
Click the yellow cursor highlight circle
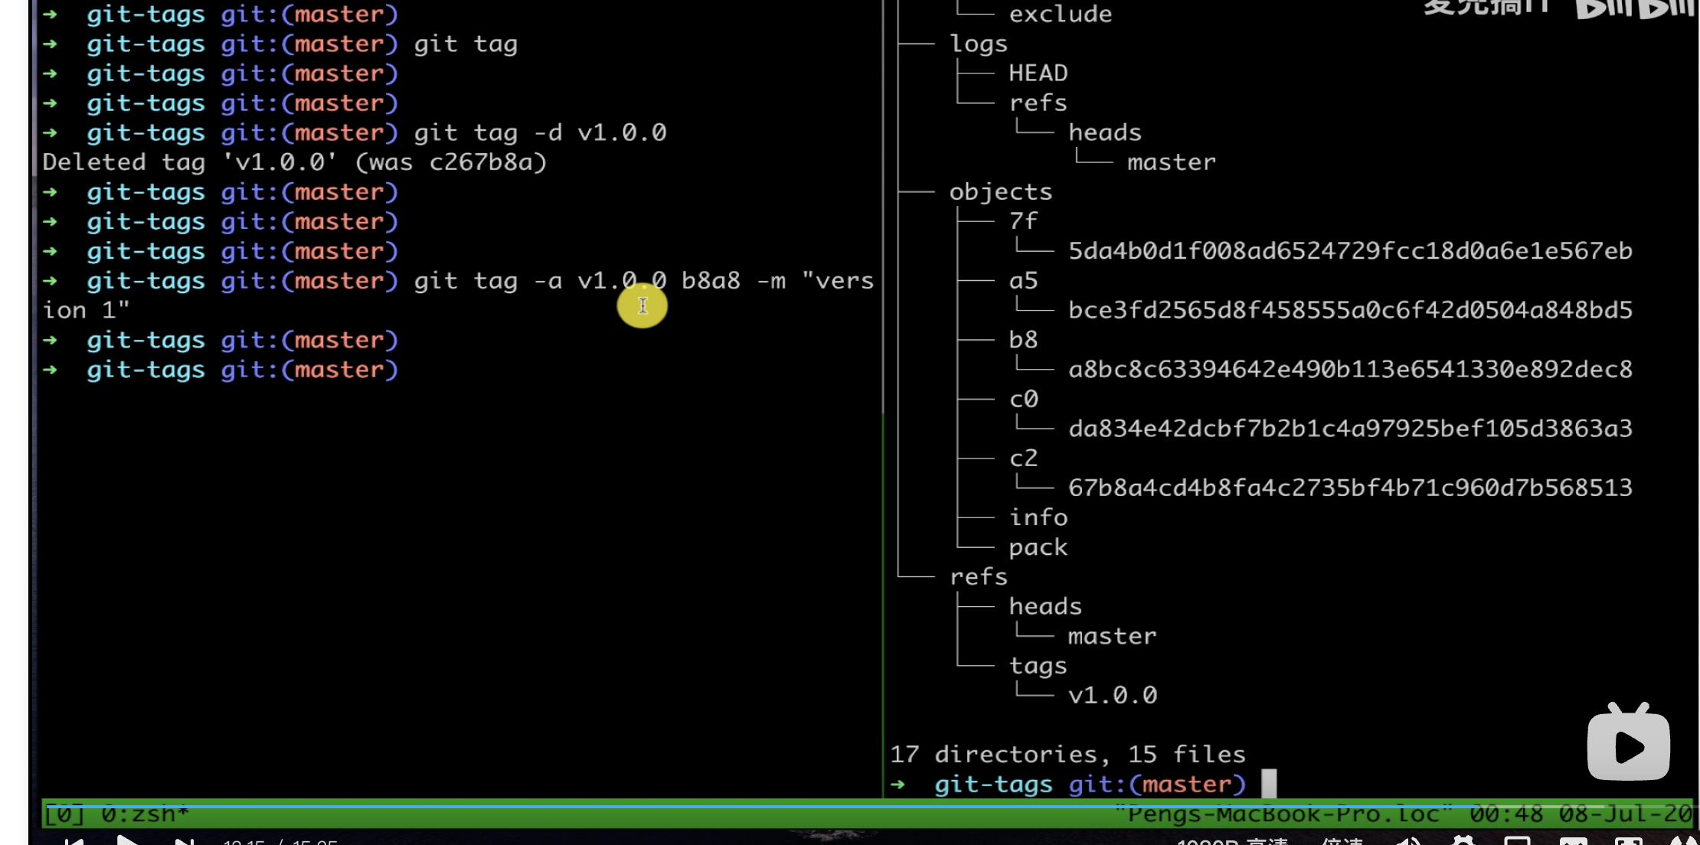point(642,305)
